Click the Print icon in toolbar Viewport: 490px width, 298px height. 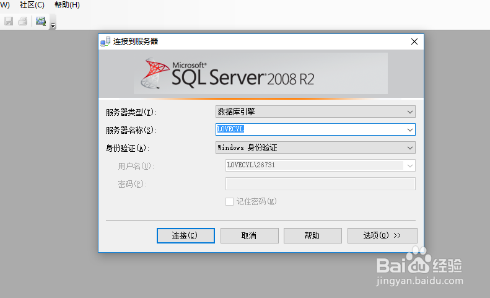pos(23,21)
